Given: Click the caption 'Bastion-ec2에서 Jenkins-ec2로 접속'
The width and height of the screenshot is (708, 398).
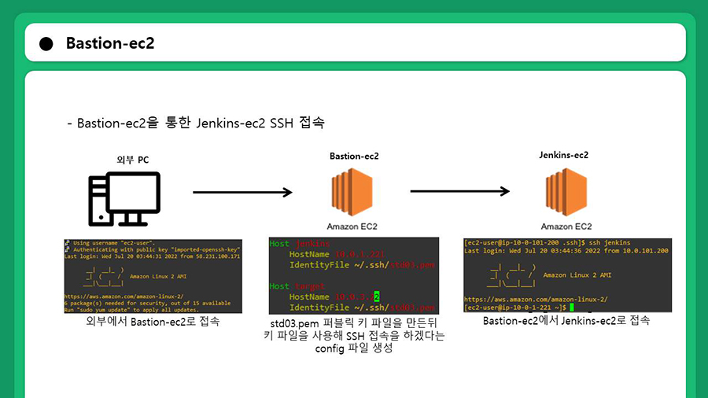Looking at the screenshot, I should tap(566, 321).
